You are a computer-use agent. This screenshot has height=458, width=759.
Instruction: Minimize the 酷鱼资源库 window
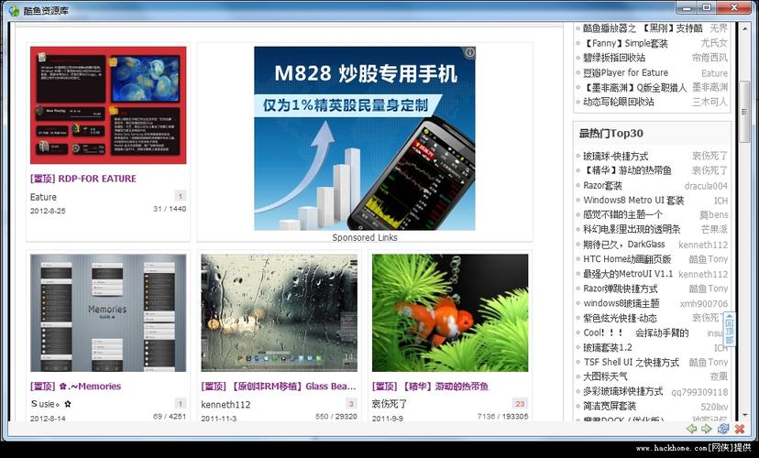(x=687, y=7)
